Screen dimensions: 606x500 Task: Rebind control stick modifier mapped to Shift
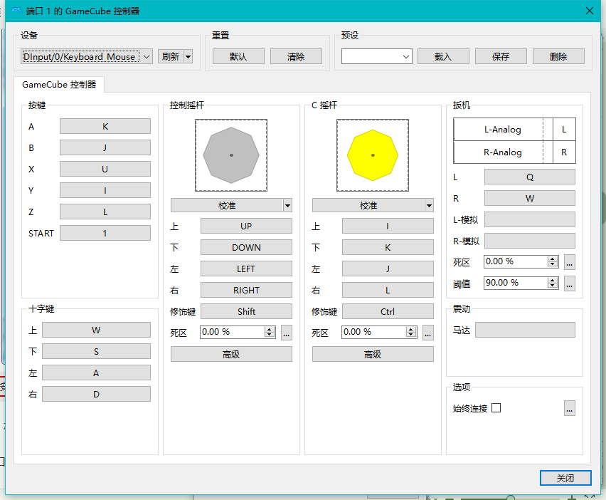[246, 311]
